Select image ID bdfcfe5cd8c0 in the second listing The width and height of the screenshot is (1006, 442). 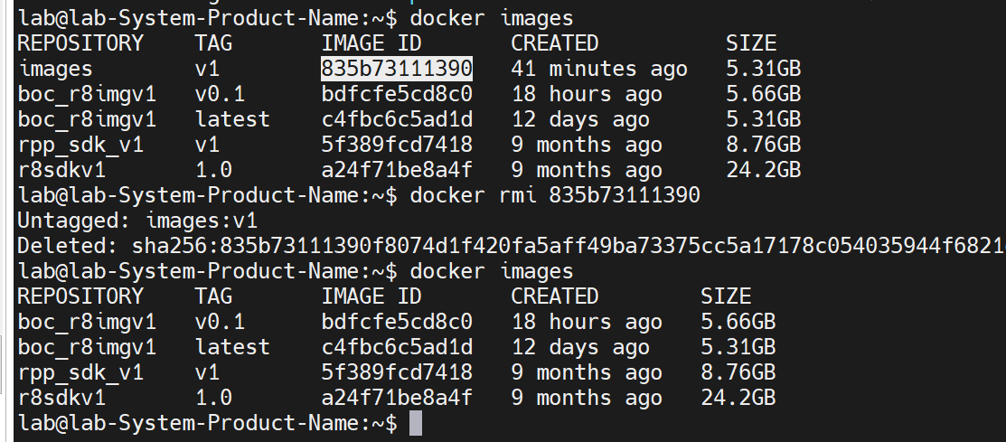click(x=397, y=322)
